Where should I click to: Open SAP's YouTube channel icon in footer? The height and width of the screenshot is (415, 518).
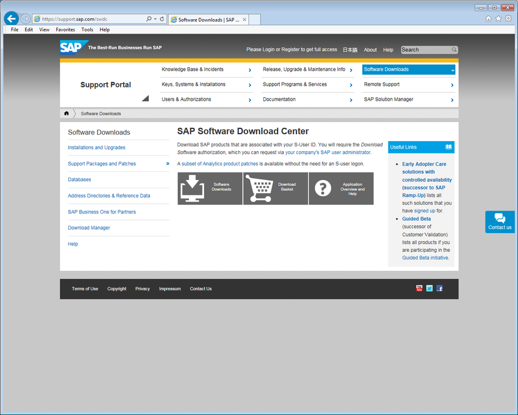pos(419,288)
